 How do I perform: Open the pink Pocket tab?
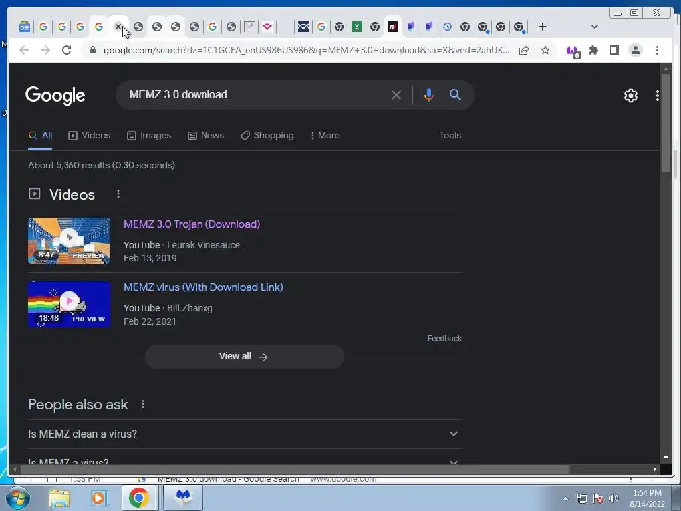(x=267, y=27)
